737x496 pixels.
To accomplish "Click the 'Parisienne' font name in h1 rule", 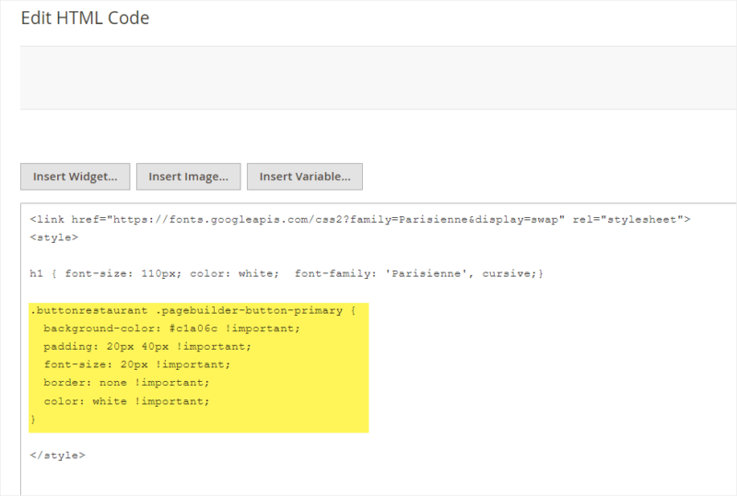I will (427, 273).
